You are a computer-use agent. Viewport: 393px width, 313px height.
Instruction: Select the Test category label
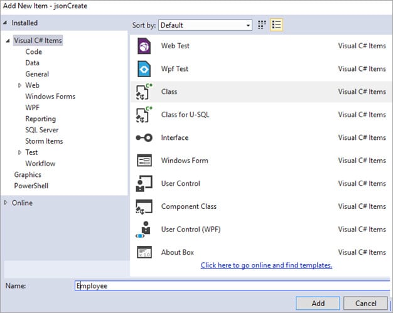[31, 152]
